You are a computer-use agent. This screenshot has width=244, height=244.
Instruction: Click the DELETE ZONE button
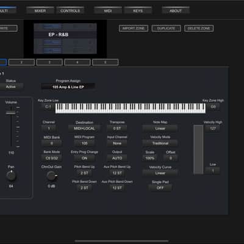(199, 28)
